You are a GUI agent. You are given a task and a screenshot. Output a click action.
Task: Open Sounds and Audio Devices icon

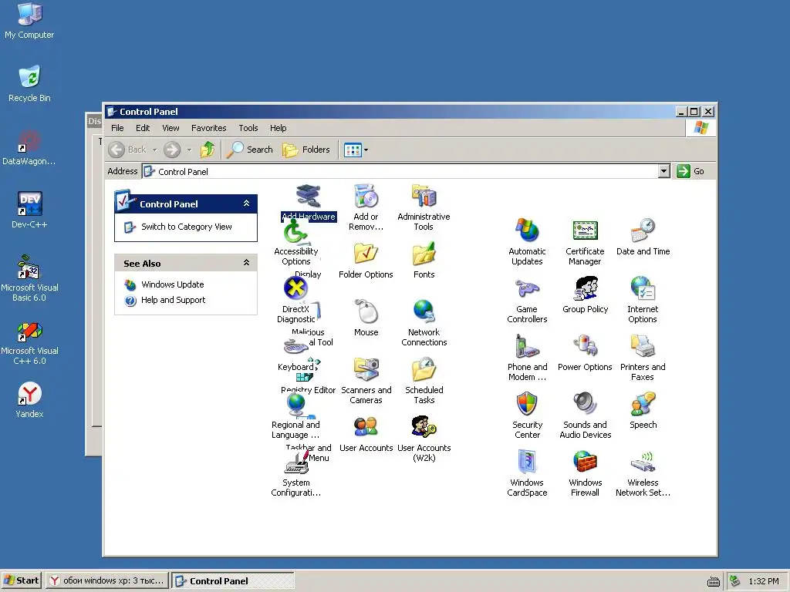pyautogui.click(x=585, y=405)
